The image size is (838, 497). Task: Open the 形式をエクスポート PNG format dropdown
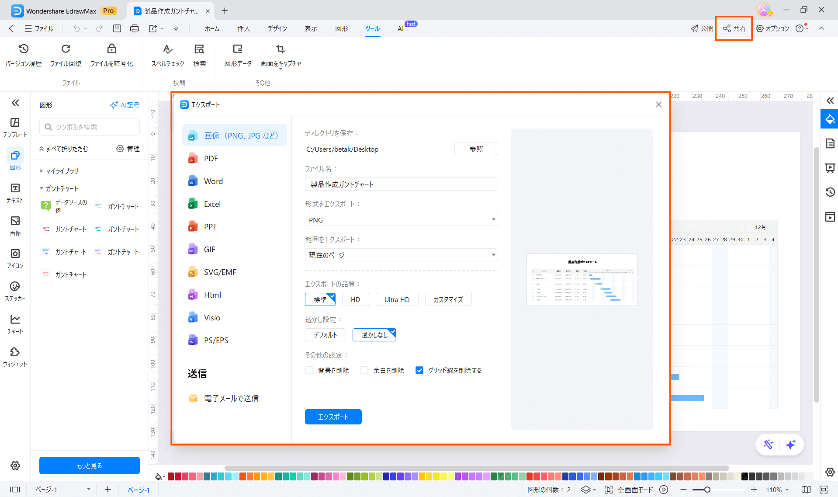(x=401, y=220)
